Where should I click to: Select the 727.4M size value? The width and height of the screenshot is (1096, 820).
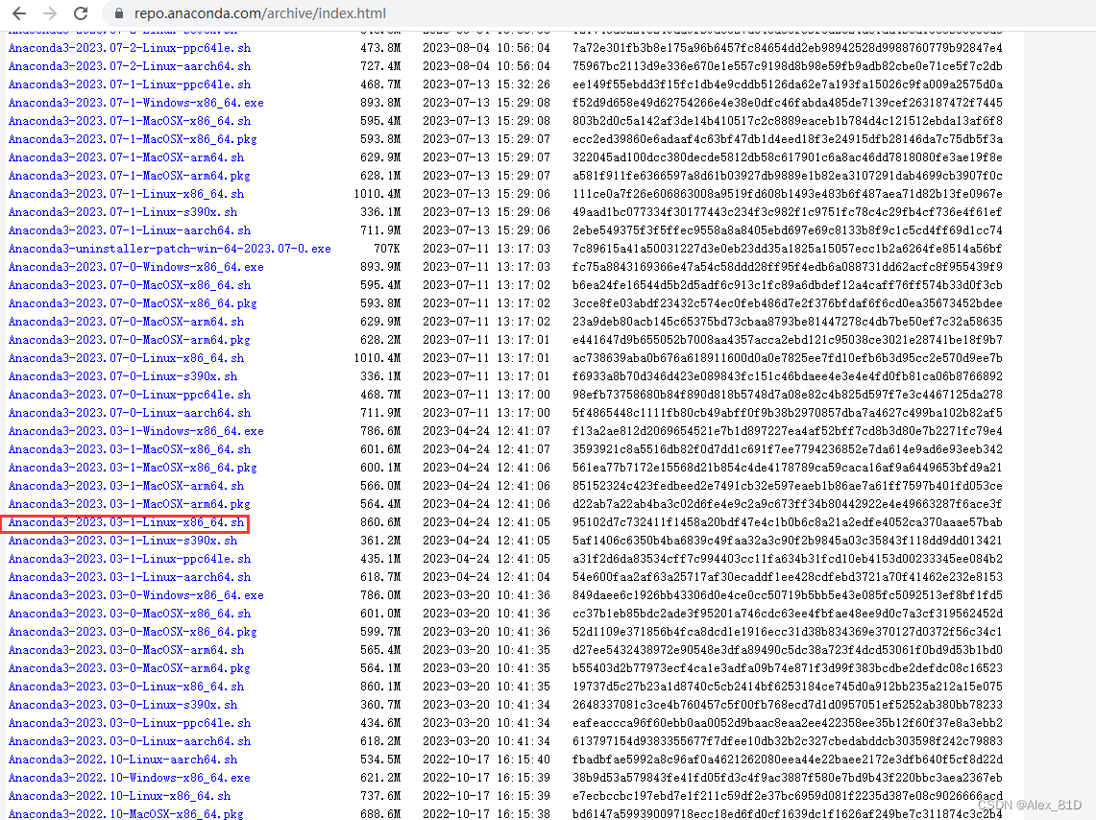tap(380, 66)
